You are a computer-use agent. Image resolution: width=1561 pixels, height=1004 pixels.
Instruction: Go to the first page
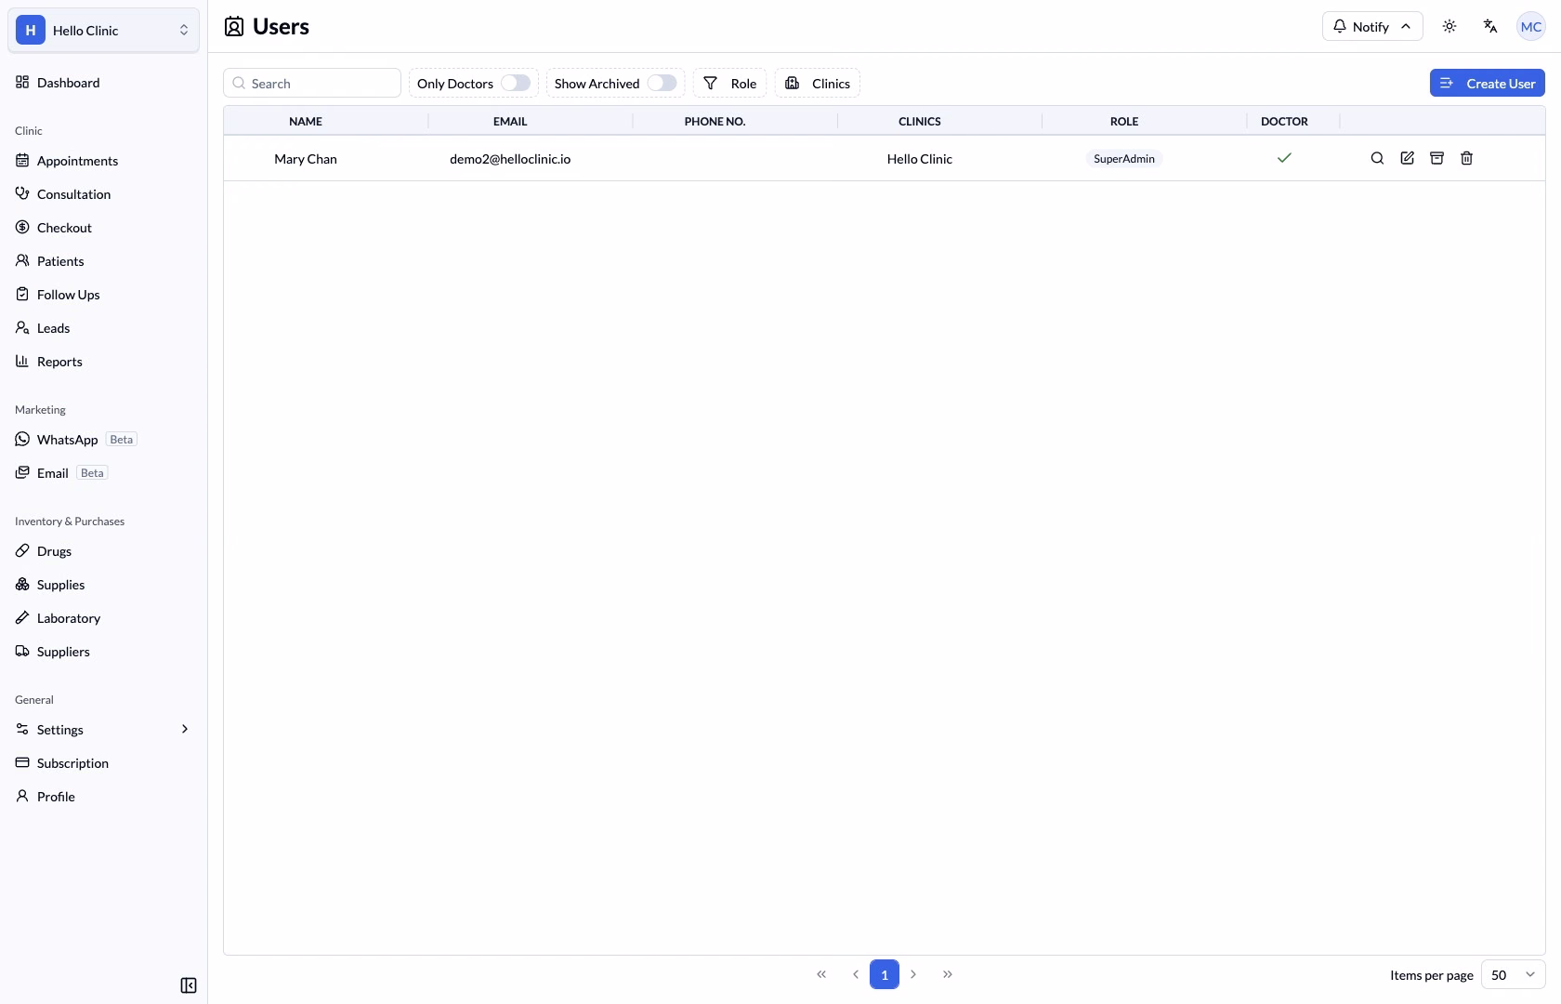pyautogui.click(x=821, y=974)
